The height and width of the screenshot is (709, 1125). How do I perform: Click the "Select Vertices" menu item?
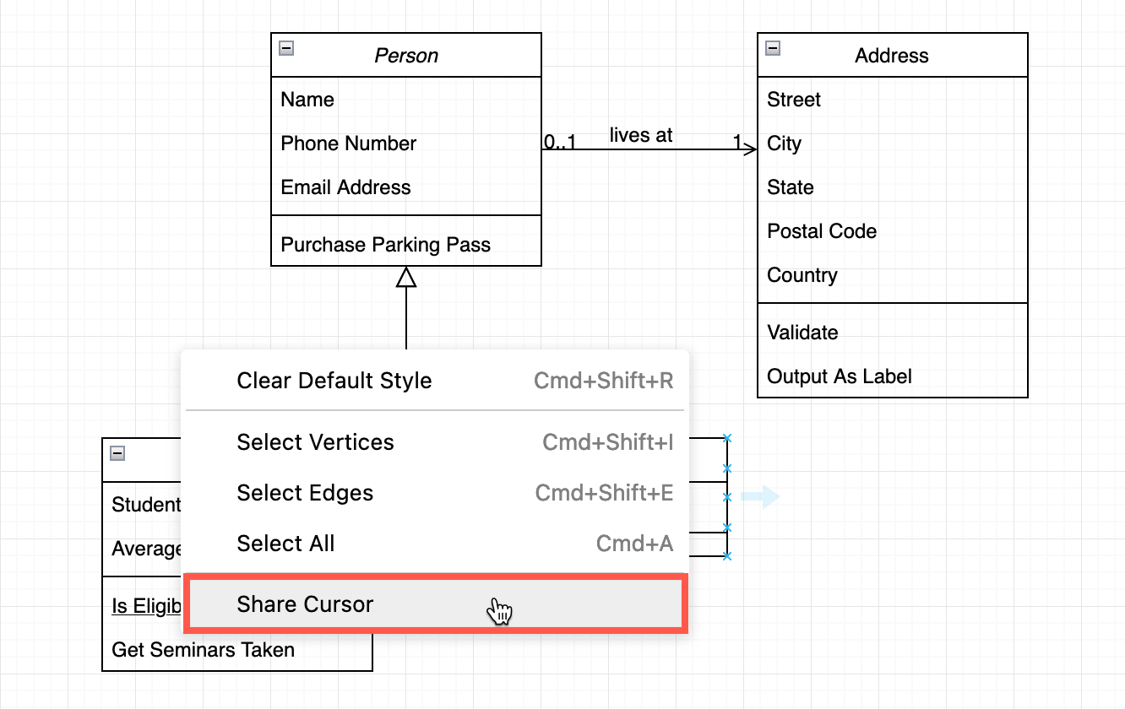click(315, 442)
